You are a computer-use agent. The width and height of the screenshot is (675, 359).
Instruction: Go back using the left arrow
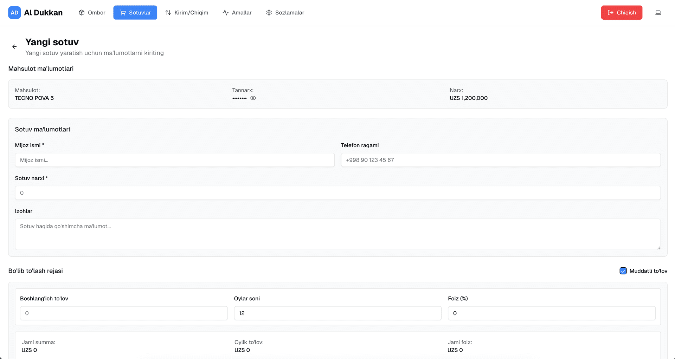(x=14, y=47)
